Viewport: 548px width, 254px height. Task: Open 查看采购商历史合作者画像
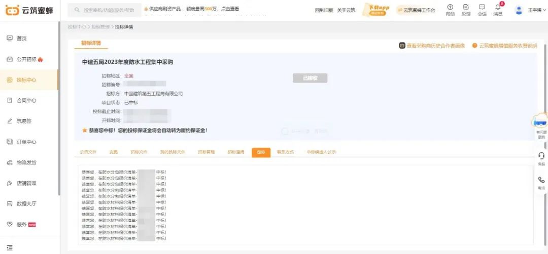pos(432,46)
